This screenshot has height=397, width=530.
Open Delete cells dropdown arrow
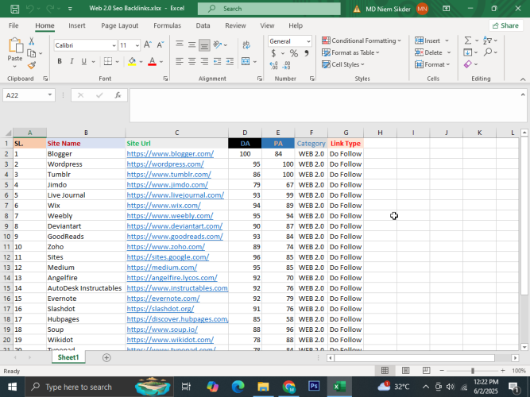click(x=449, y=52)
